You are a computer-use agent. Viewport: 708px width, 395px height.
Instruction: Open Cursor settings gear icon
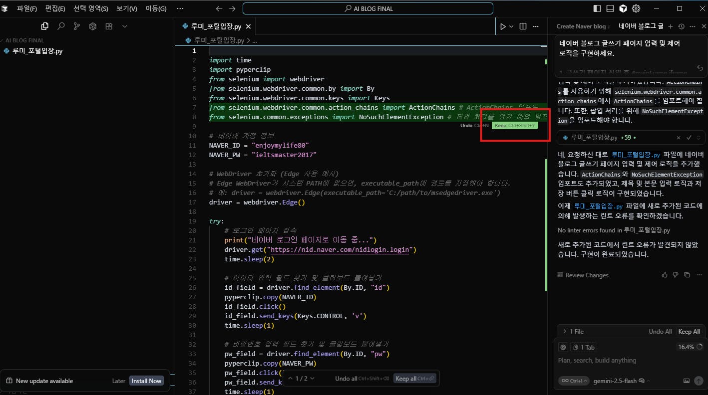point(636,8)
